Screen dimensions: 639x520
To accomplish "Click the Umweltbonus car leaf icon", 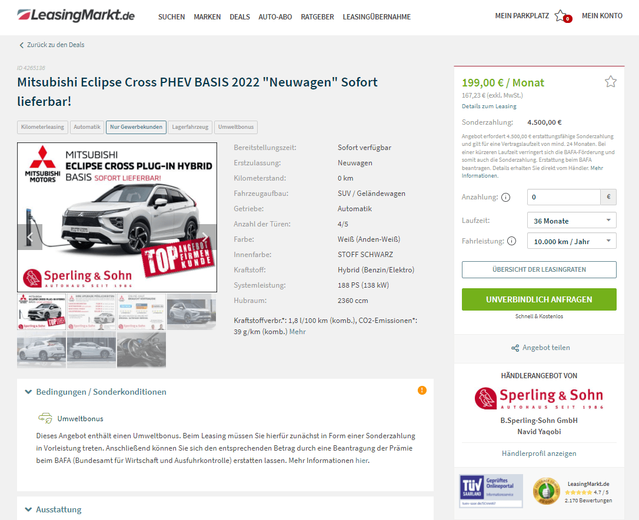I will 45,418.
